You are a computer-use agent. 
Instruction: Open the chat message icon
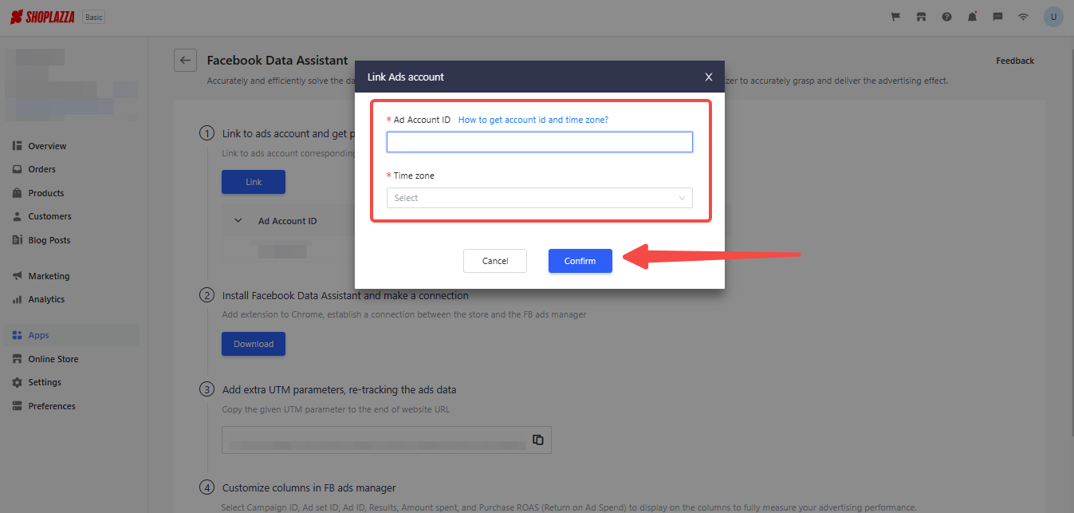coord(997,17)
